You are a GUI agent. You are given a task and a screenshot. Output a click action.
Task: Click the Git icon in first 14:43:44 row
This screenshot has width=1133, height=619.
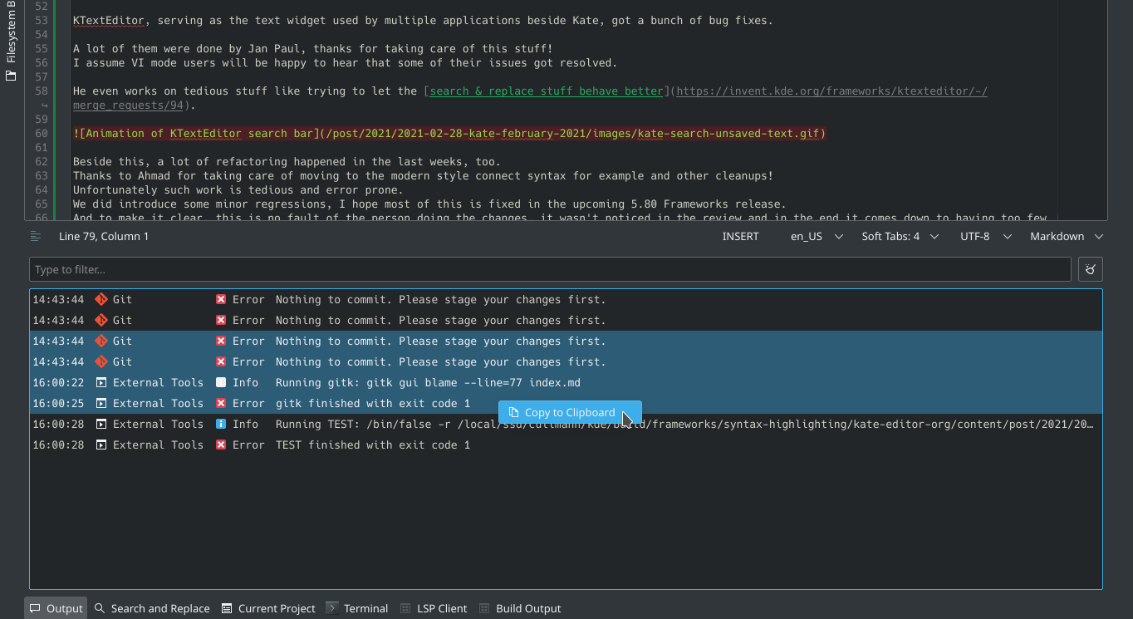[101, 299]
